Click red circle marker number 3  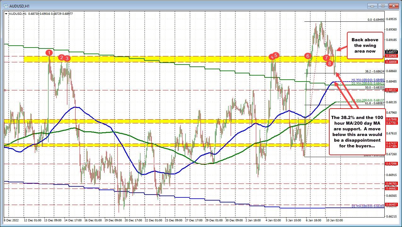pyautogui.click(x=67, y=58)
